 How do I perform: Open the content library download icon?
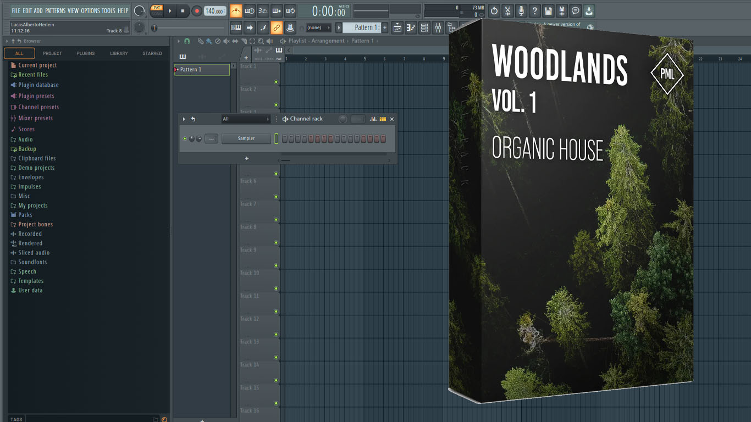[x=589, y=11]
